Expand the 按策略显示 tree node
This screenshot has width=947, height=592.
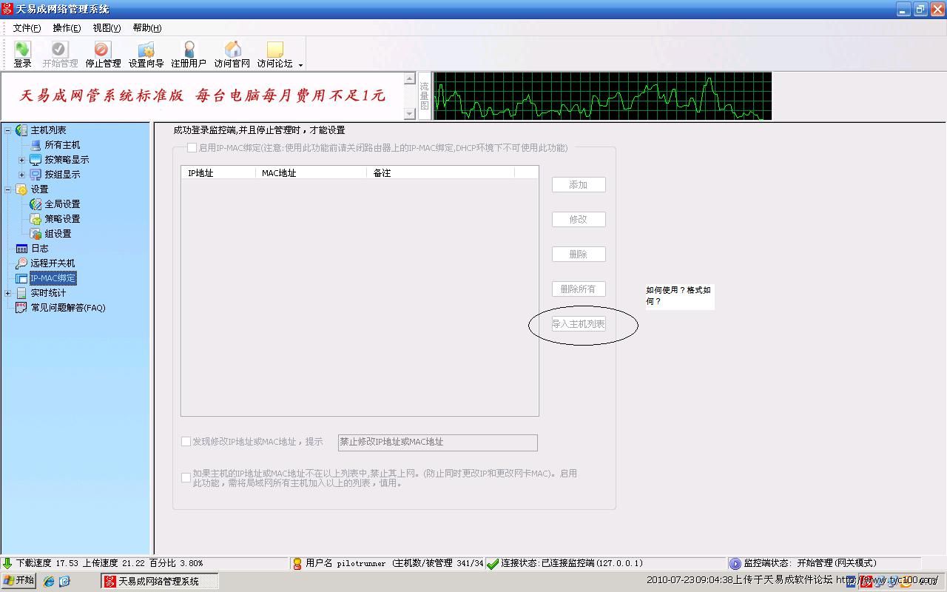pyautogui.click(x=21, y=160)
